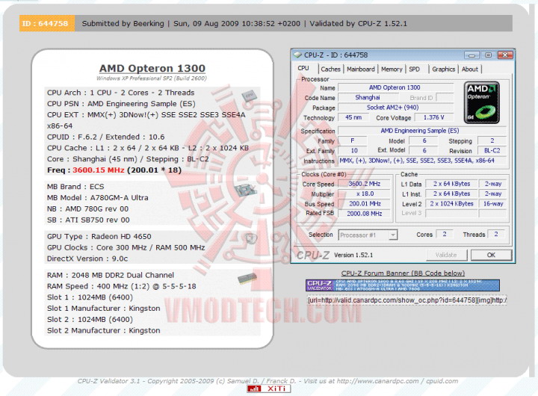Click the Instructions field in CPU-Z

pyautogui.click(x=422, y=161)
